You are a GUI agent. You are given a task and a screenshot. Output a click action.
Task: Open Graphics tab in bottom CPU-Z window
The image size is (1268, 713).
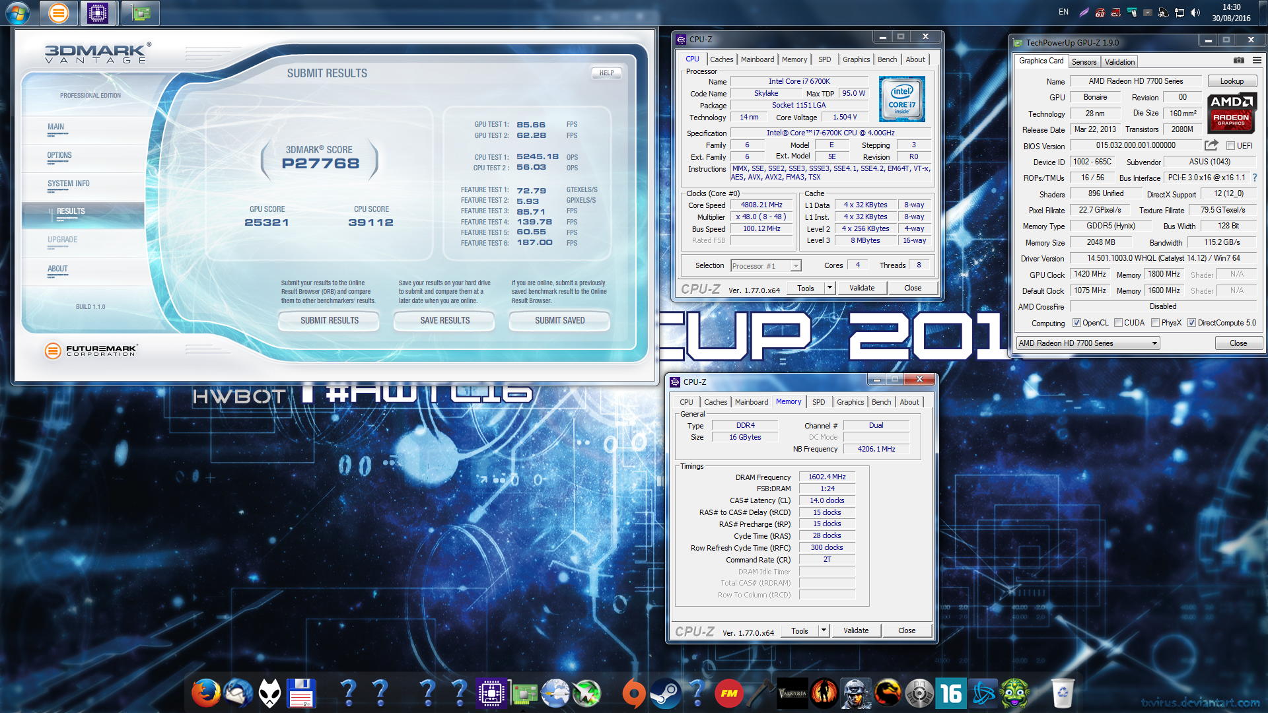(850, 402)
